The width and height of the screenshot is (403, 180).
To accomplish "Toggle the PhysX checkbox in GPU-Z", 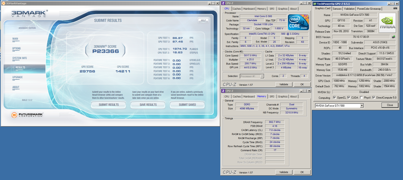I will coord(361,98).
